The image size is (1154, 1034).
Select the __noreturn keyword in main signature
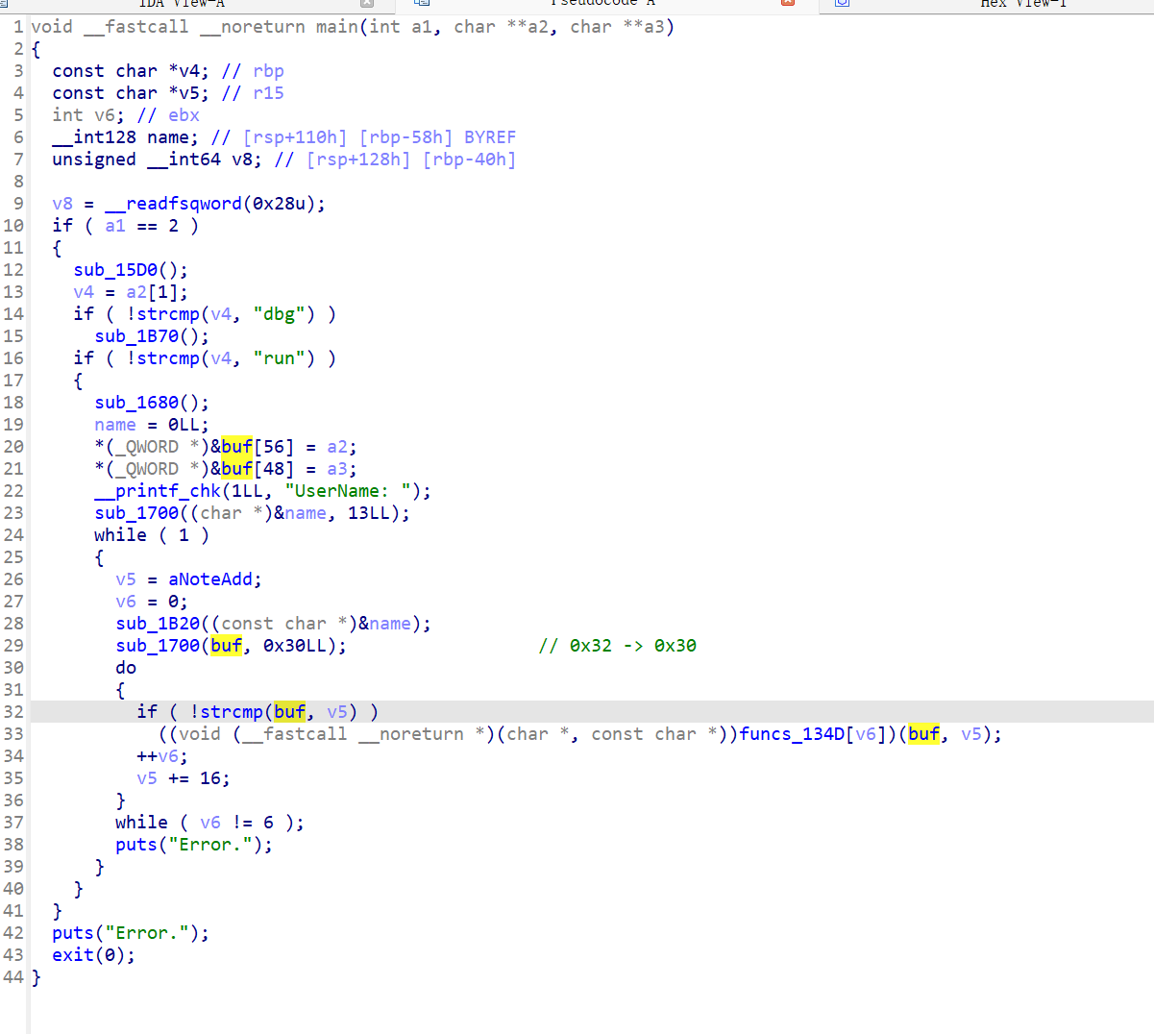pos(253,27)
